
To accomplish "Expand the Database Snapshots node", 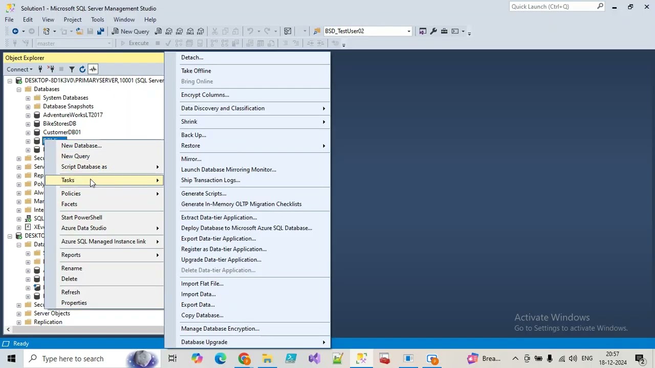I will 28,106.
